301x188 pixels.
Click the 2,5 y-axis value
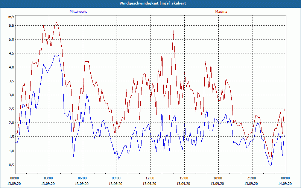click(x=11, y=109)
